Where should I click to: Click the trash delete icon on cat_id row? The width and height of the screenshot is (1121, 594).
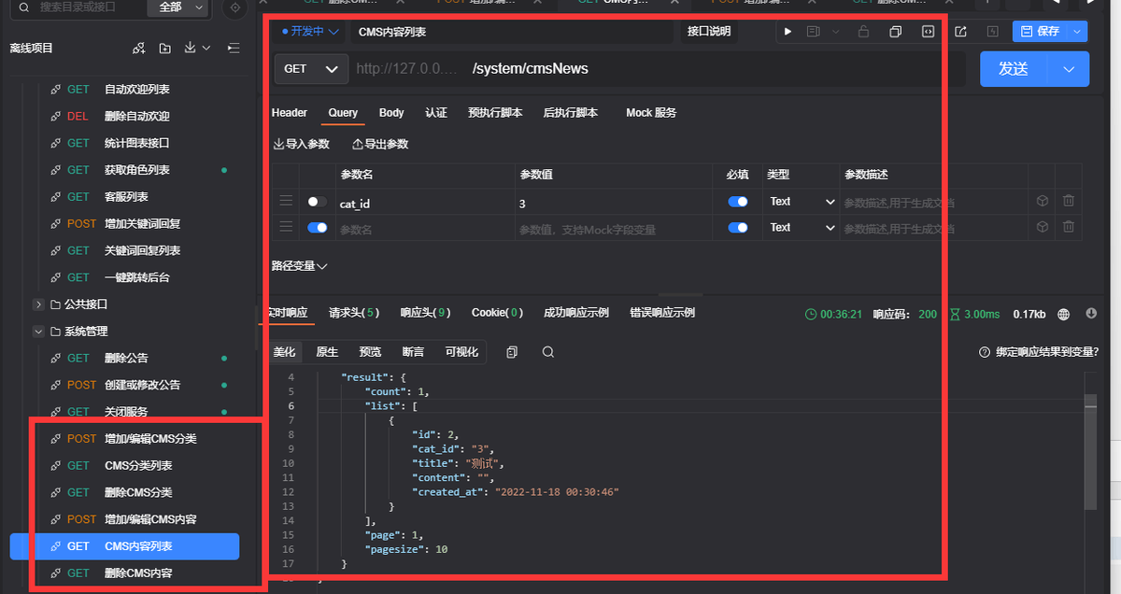[x=1069, y=202]
